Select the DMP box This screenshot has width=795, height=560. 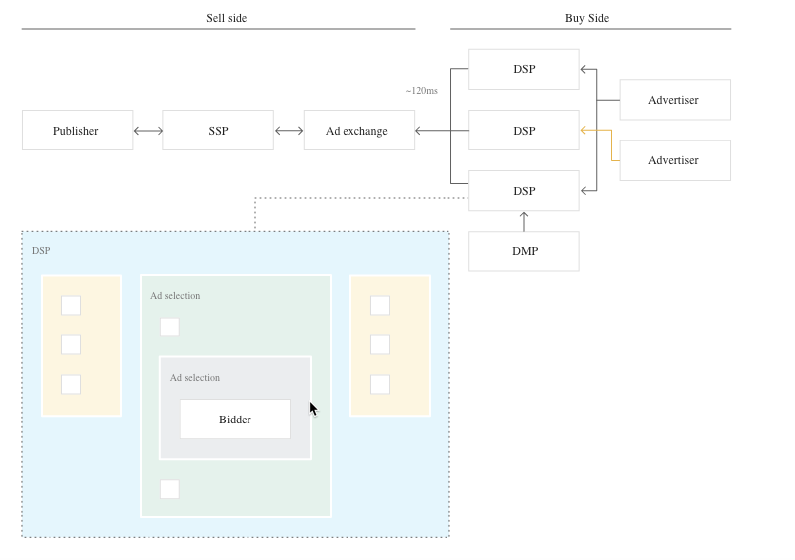coord(524,251)
